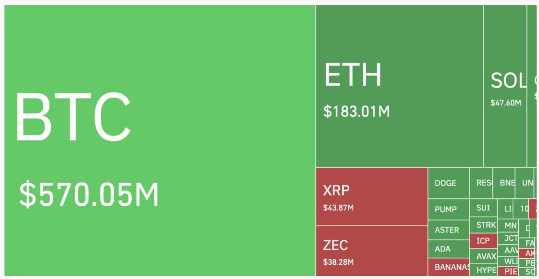Screen dimensions: 539x279
Task: Click the SUI tile
Action: pyautogui.click(x=483, y=208)
